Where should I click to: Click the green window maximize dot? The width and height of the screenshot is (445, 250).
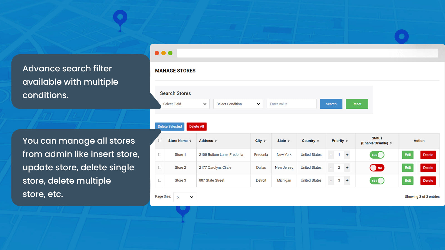tap(170, 53)
